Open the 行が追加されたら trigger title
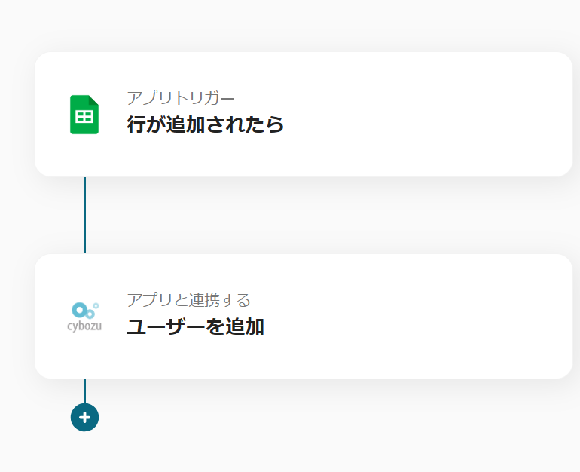 205,124
